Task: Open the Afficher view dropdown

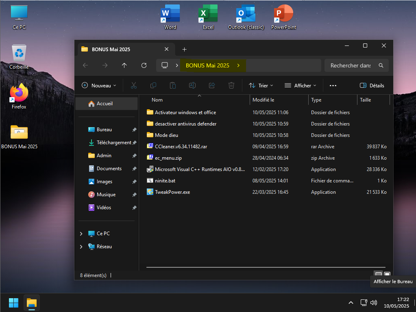Action: pos(301,85)
